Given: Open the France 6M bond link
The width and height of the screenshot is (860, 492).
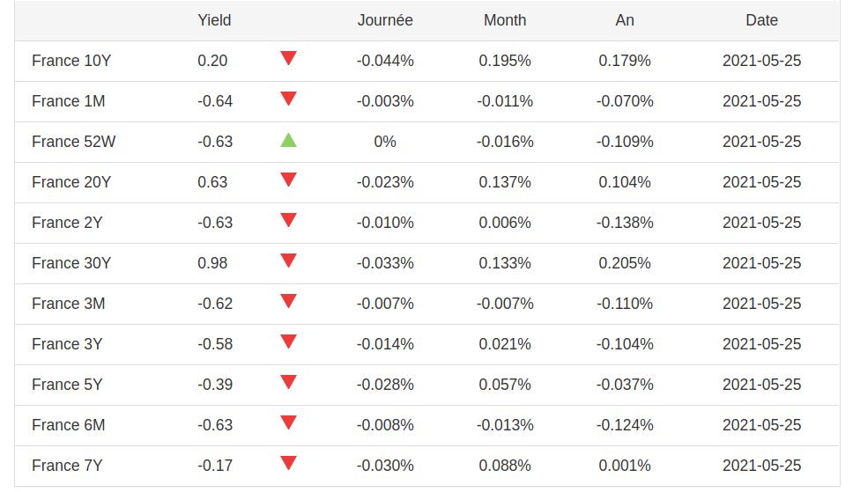Looking at the screenshot, I should tap(69, 425).
